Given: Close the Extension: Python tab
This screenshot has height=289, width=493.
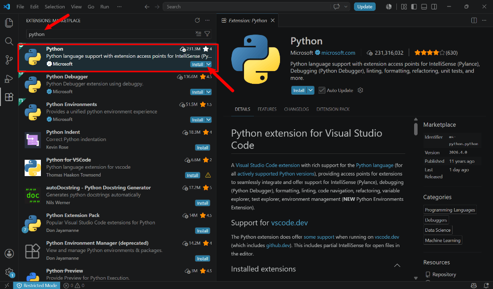Looking at the screenshot, I should 273,20.
